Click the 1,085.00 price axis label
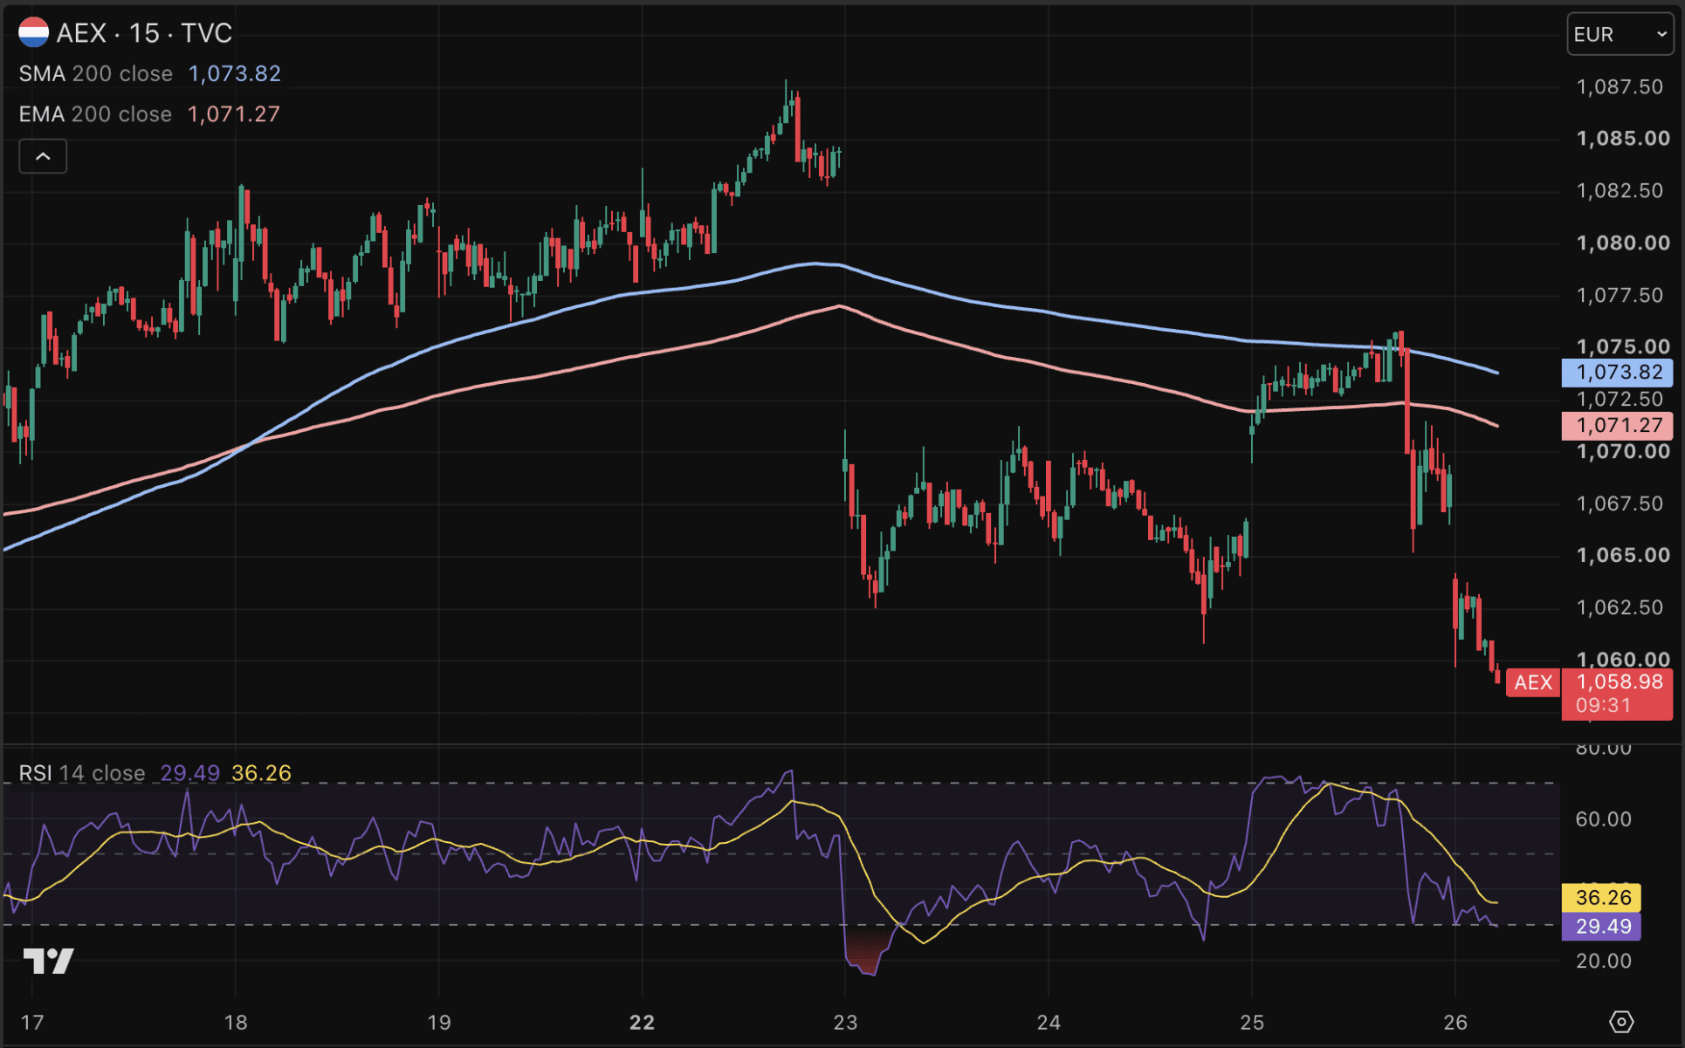 coord(1623,138)
